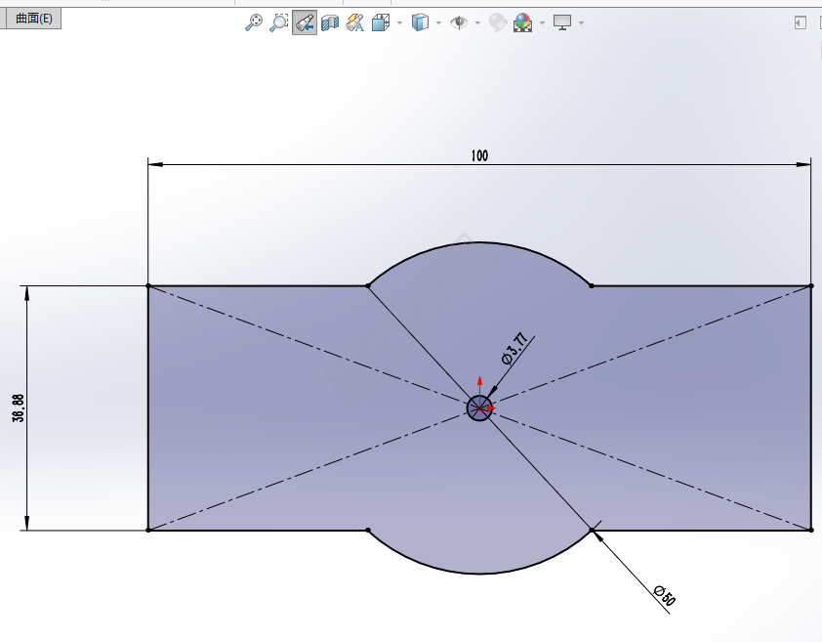Toggle off the highlighted Previous View mode
The width and height of the screenshot is (822, 642).
pos(303,22)
